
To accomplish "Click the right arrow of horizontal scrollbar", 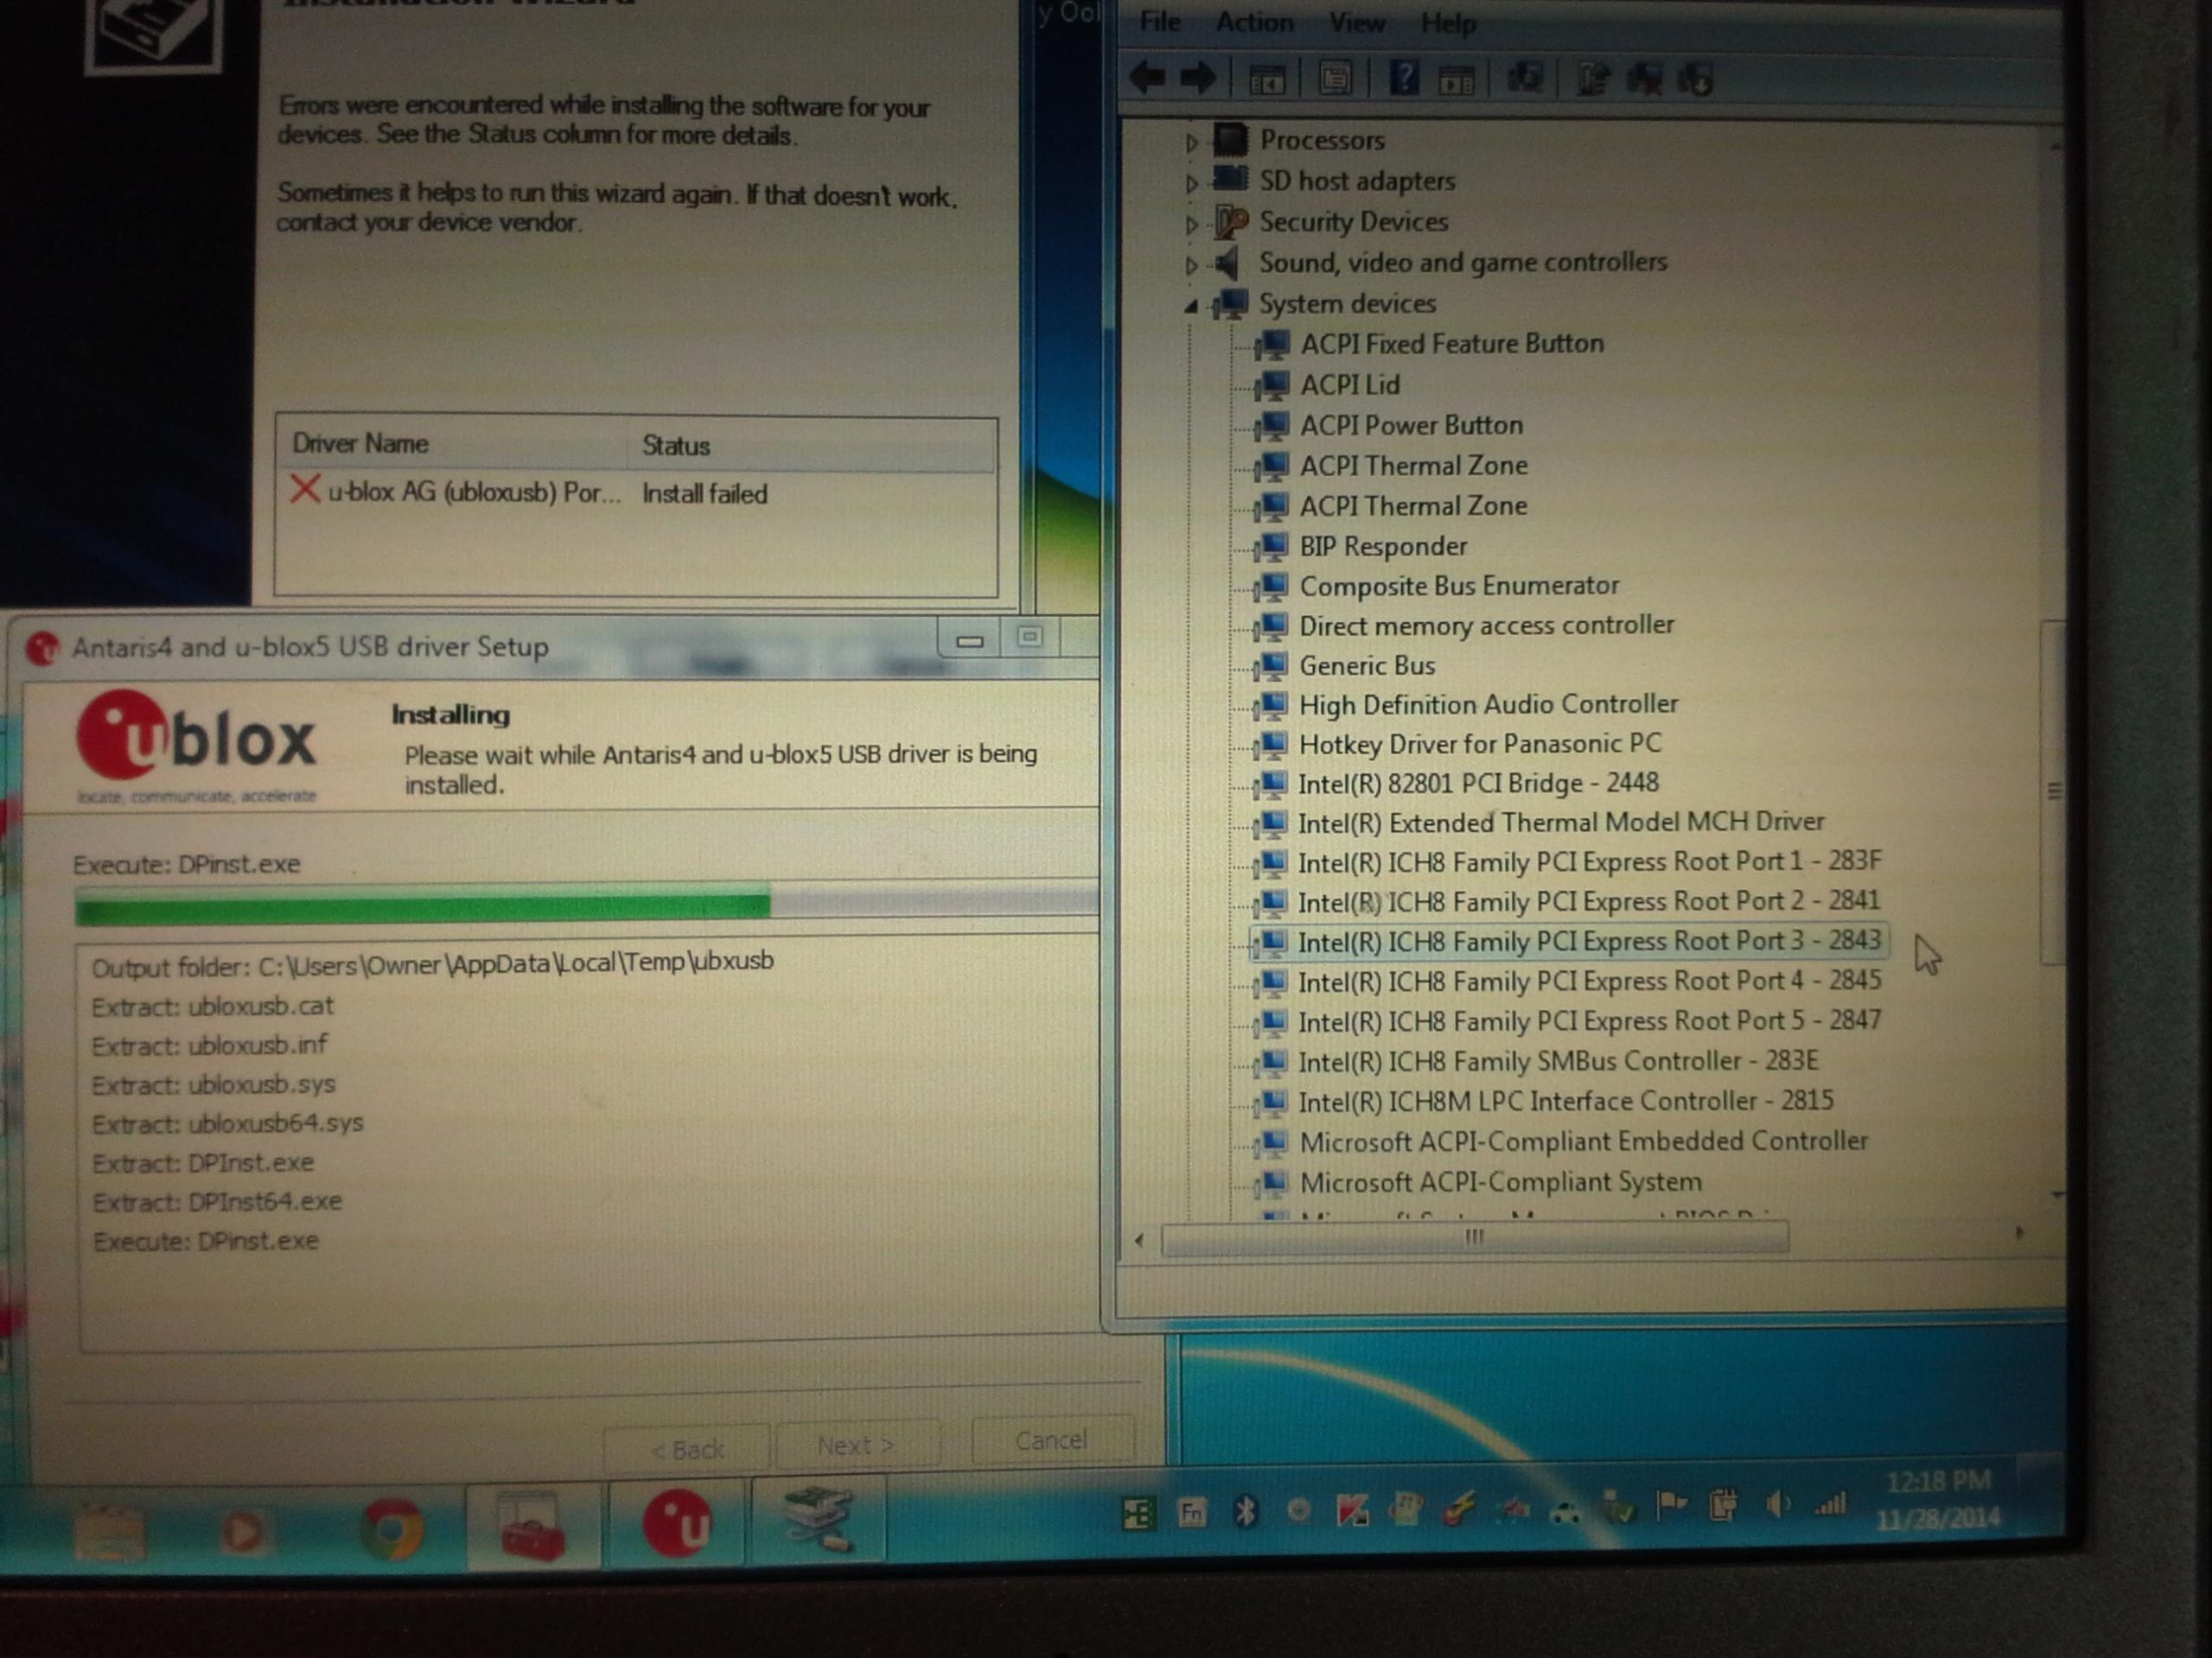I will (2019, 1235).
